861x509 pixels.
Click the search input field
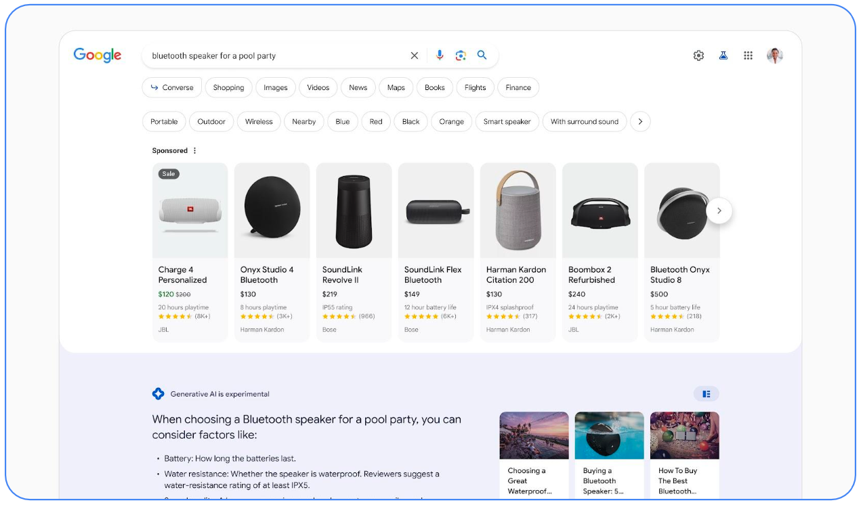point(271,56)
